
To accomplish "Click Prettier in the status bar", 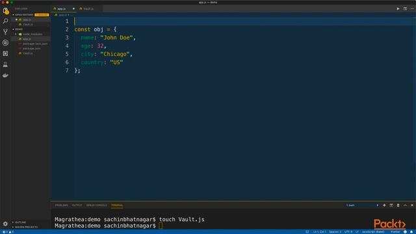I will tap(395, 232).
